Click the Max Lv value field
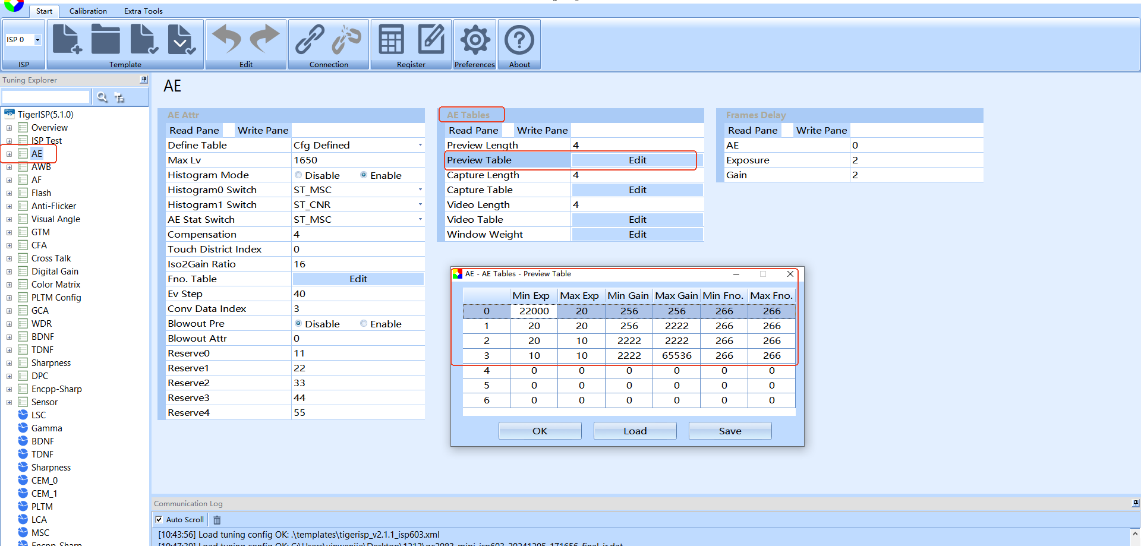 (x=358, y=160)
